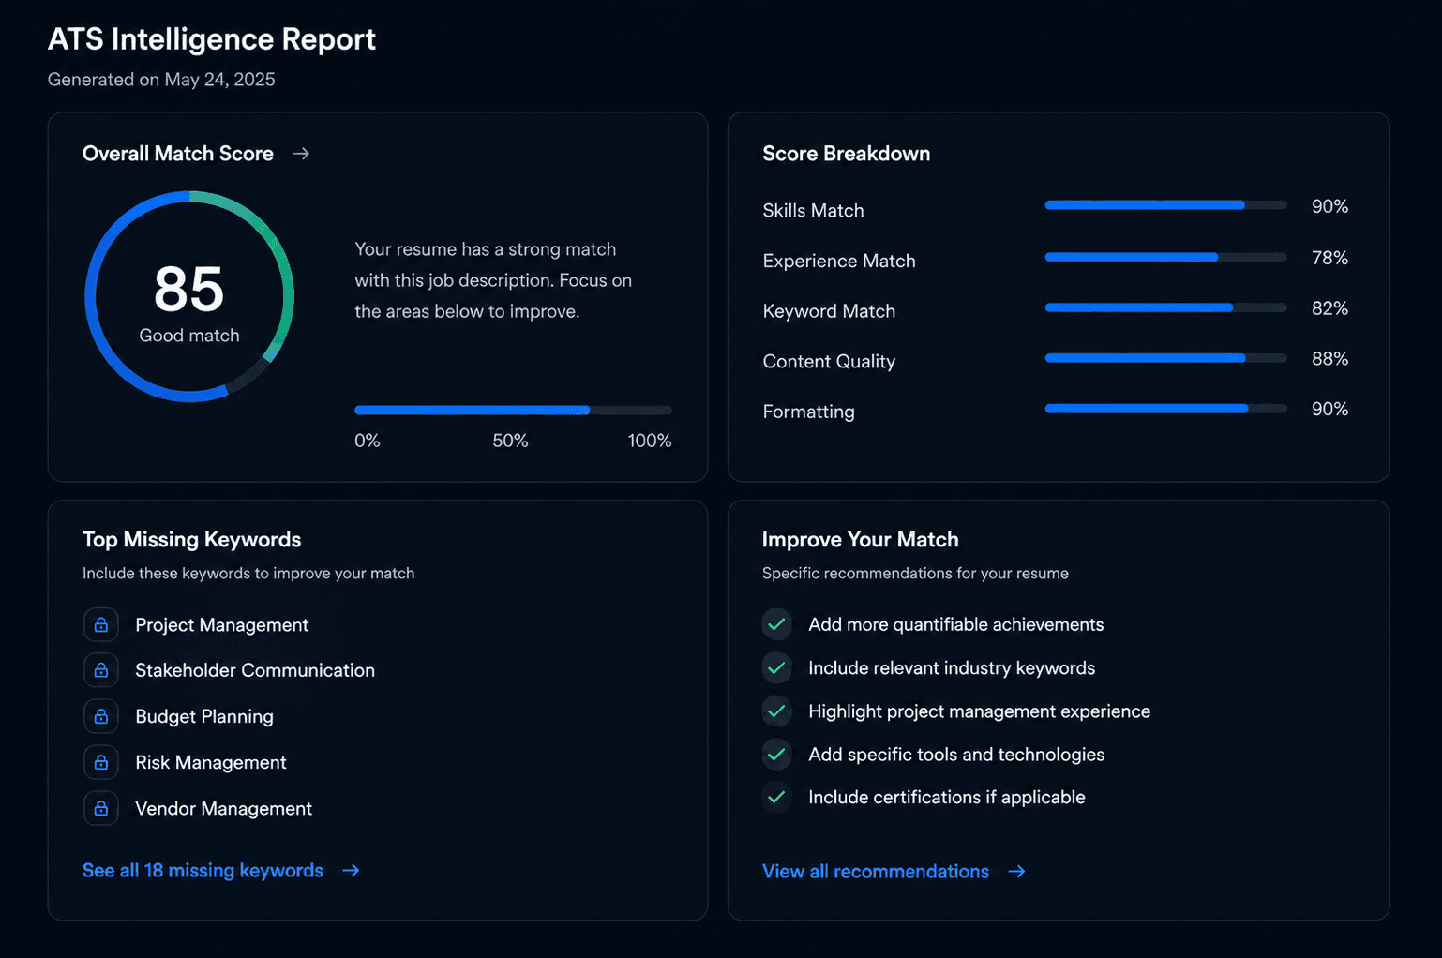Viewport: 1442px width, 958px height.
Task: Click the lock icon beside Risk Management
Action: [101, 762]
